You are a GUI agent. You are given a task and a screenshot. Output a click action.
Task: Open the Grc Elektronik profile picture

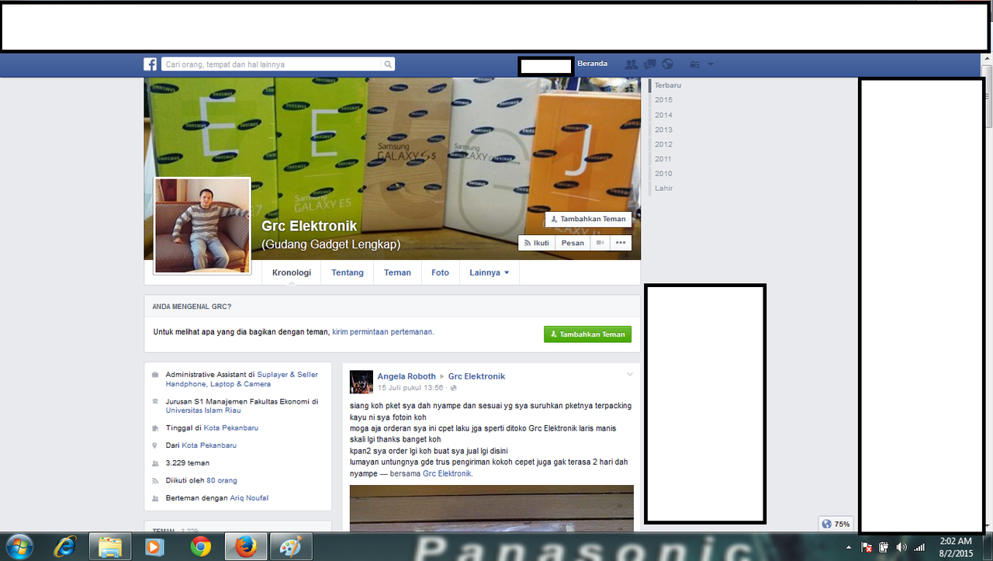(202, 226)
